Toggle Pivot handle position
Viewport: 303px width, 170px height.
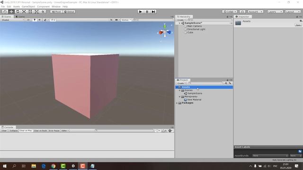56,12
